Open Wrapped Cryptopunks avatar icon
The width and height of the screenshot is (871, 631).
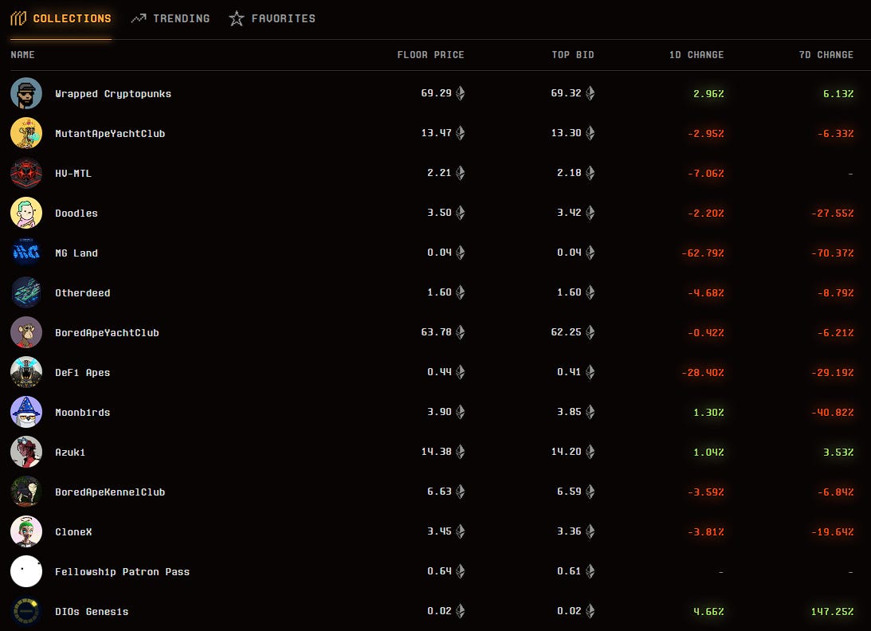coord(26,93)
